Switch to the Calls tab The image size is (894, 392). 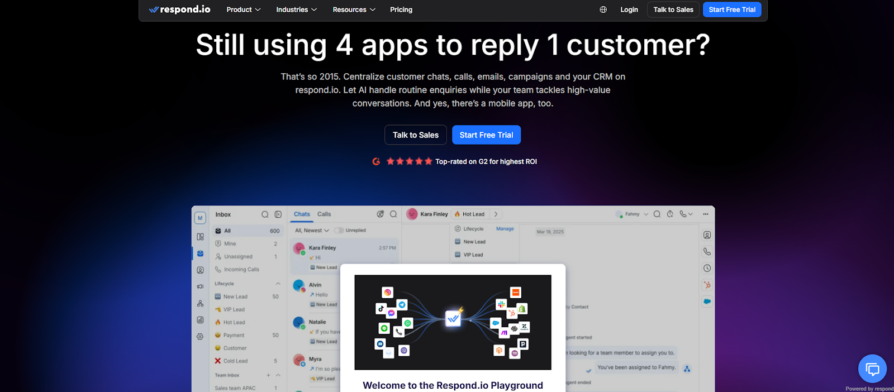pos(324,214)
